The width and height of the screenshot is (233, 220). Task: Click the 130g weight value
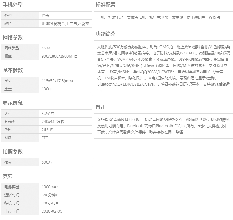pyautogui.click(x=46, y=89)
